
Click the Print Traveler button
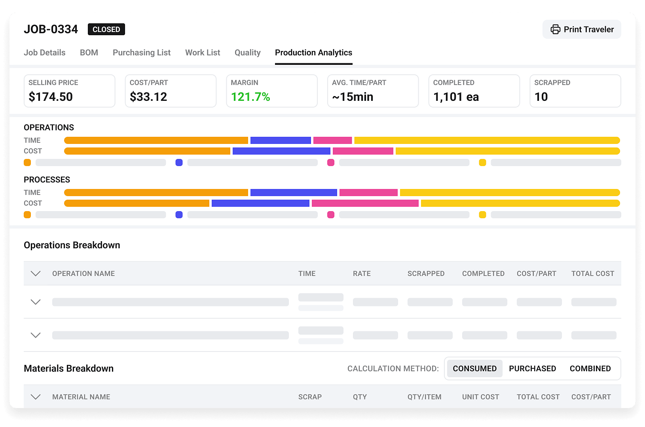pos(582,29)
